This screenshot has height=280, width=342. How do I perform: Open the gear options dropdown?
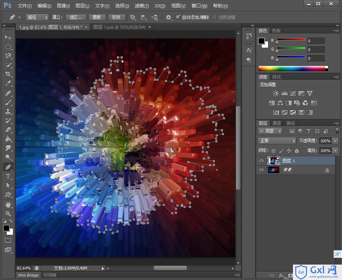coord(169,17)
